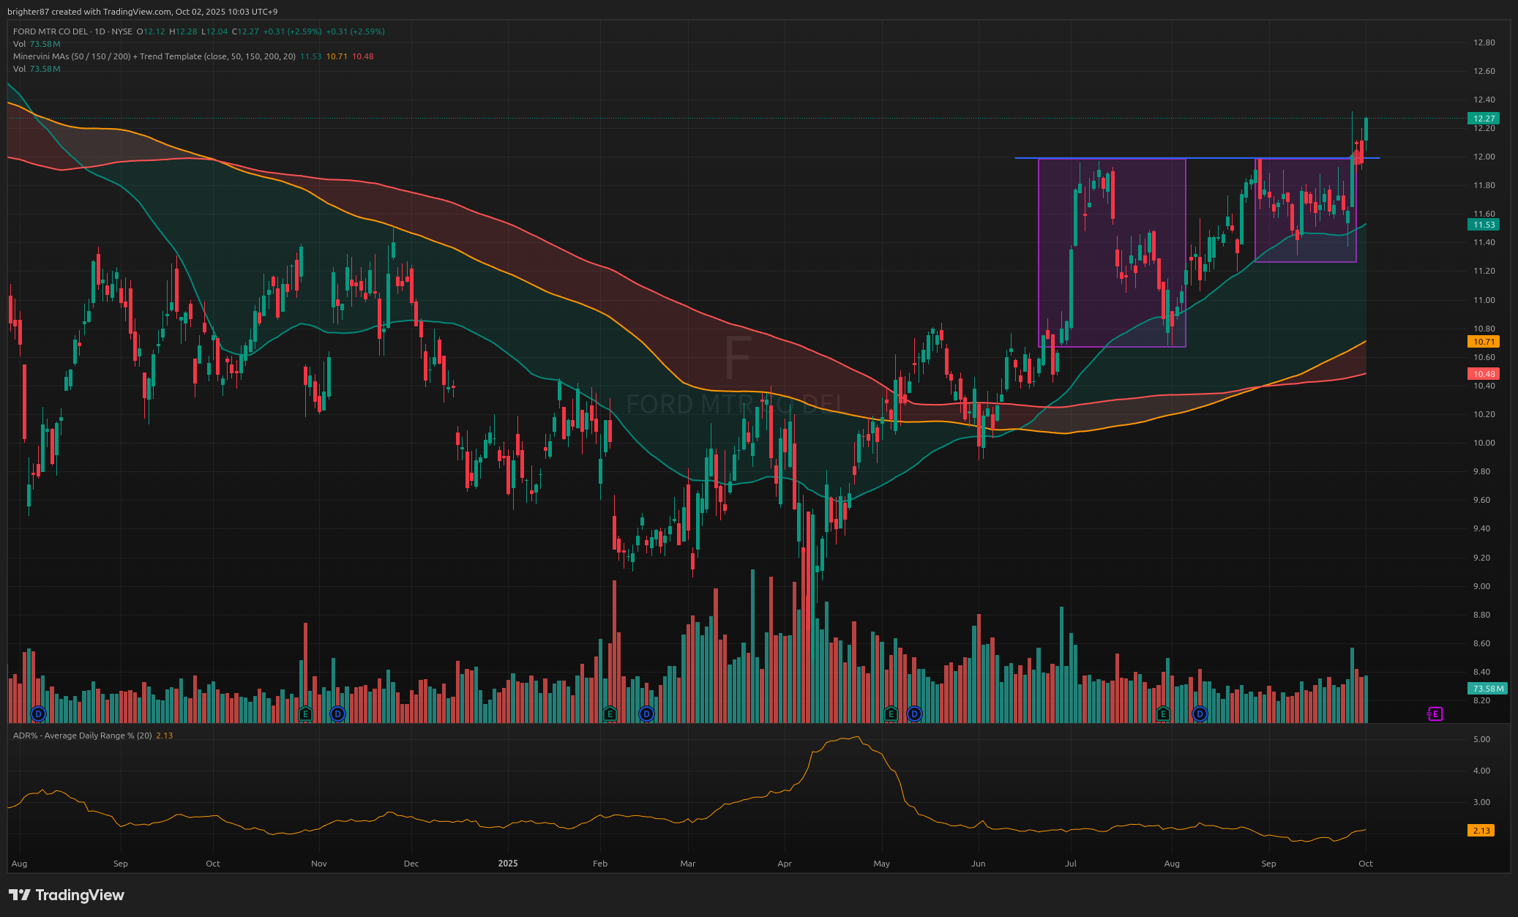
Task: Open the earnings marker in early May 2025
Action: [891, 714]
